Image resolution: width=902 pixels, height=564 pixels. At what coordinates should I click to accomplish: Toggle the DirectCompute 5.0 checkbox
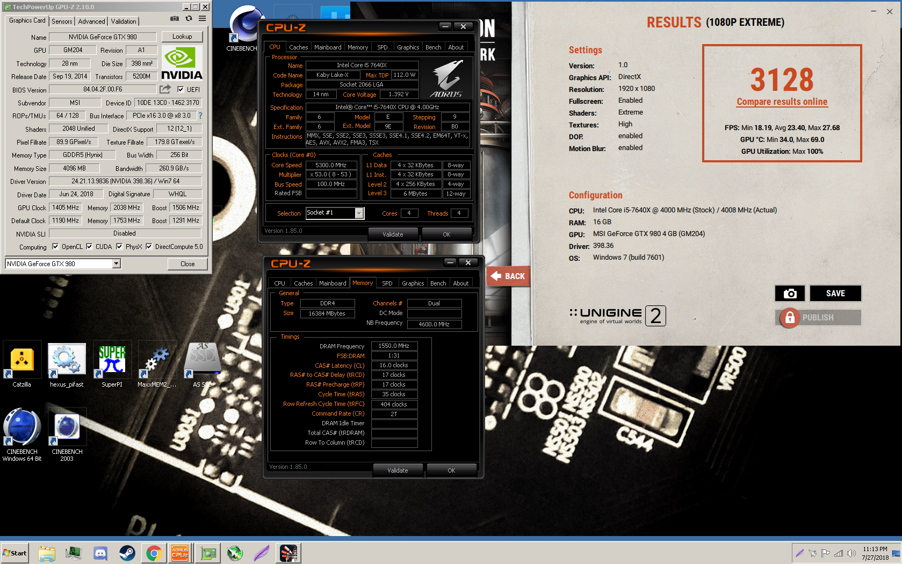[x=149, y=246]
